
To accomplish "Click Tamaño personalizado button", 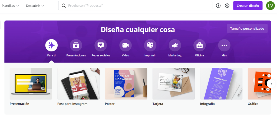I will [247, 29].
